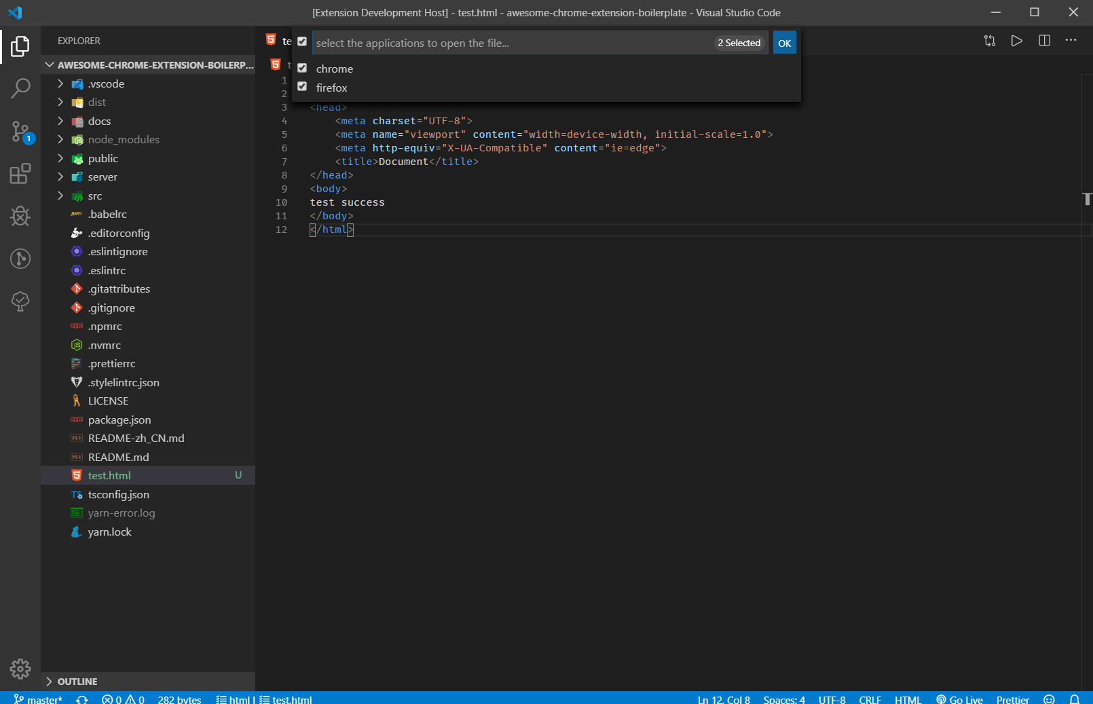Open the yarn-error.log file
Image resolution: width=1093 pixels, height=704 pixels.
(148, 513)
